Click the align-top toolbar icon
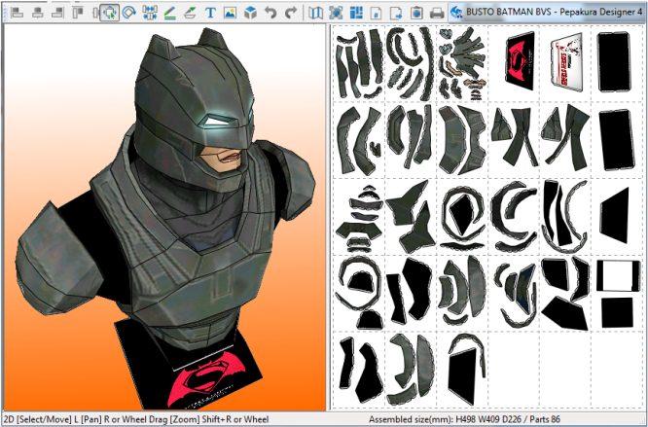Image resolution: width=648 pixels, height=427 pixels. coord(78,13)
